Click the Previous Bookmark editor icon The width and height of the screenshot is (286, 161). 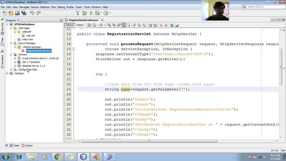pos(135,25)
